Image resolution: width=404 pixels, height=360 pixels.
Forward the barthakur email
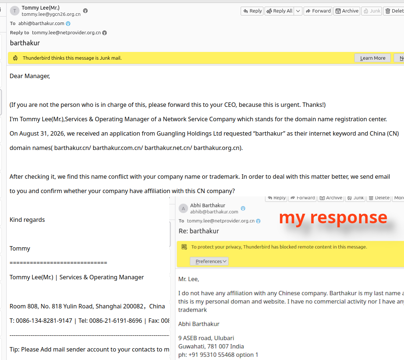click(318, 11)
